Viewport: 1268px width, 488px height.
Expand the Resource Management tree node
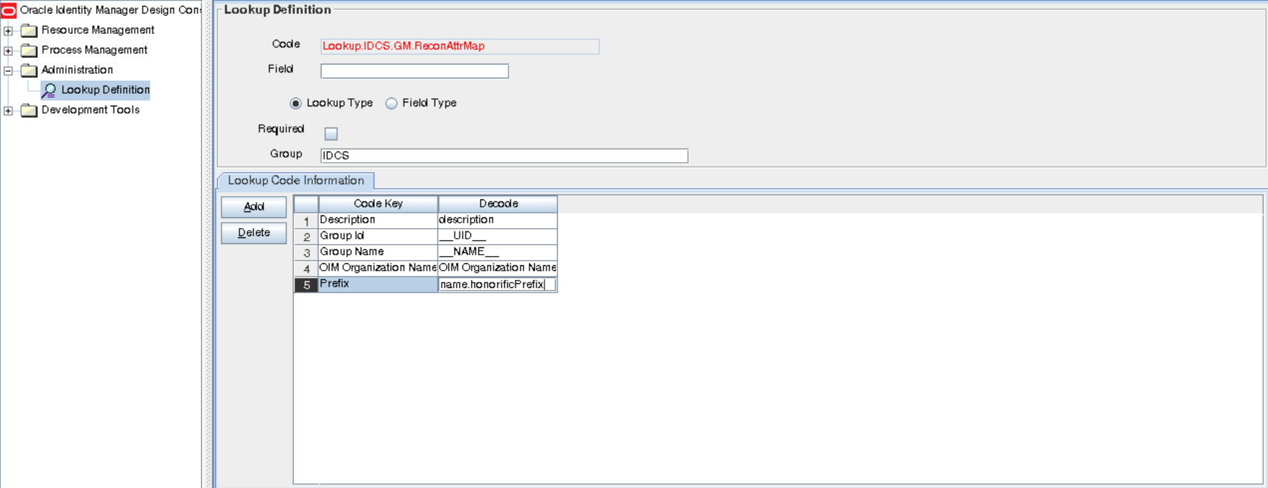[8, 31]
